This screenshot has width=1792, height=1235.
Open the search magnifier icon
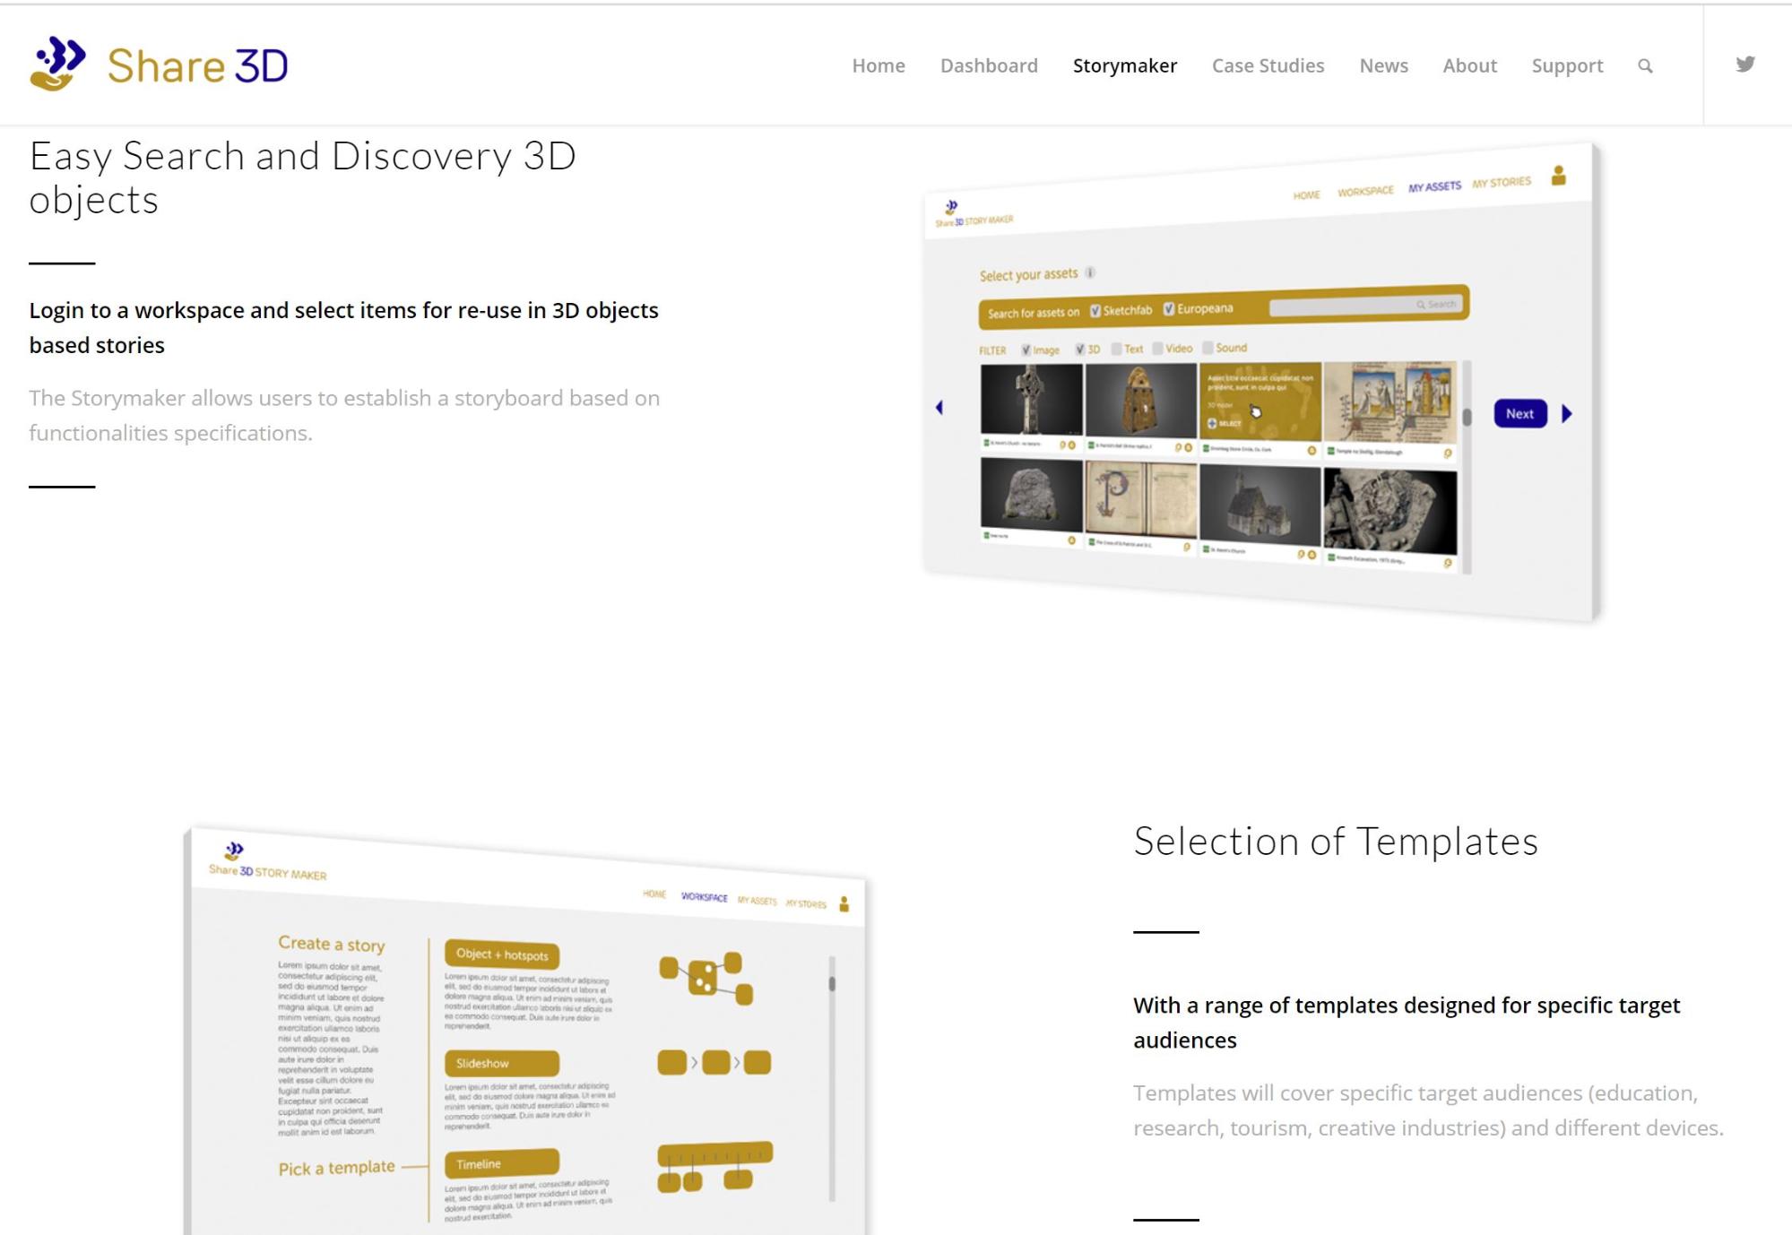[x=1645, y=65]
